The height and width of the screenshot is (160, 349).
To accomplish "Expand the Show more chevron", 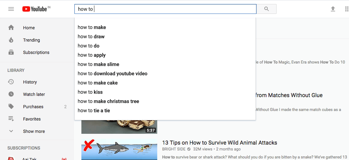I will [x=11, y=131].
